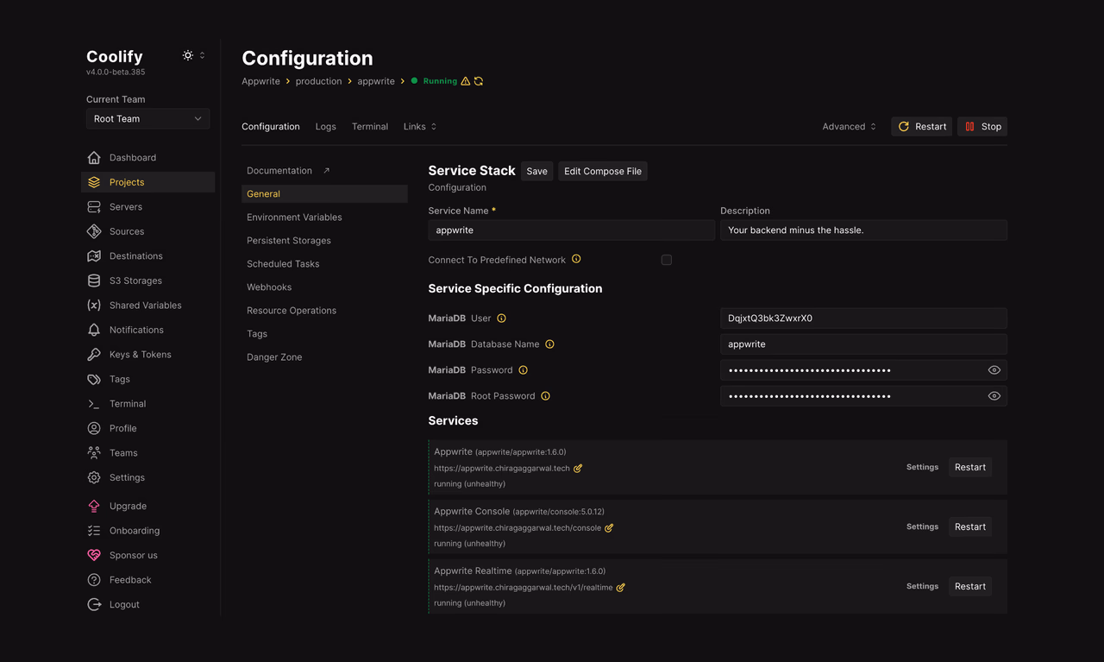Open the Root Team dropdown
The image size is (1104, 662).
[x=147, y=119]
